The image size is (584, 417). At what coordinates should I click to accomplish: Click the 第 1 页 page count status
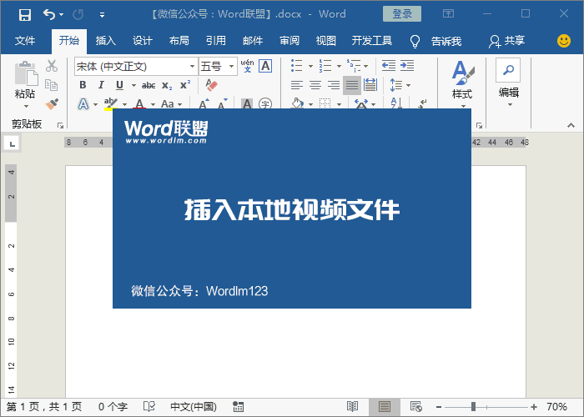pos(44,407)
